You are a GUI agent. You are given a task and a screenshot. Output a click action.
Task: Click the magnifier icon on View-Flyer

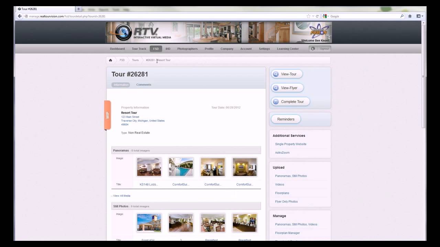click(x=275, y=88)
